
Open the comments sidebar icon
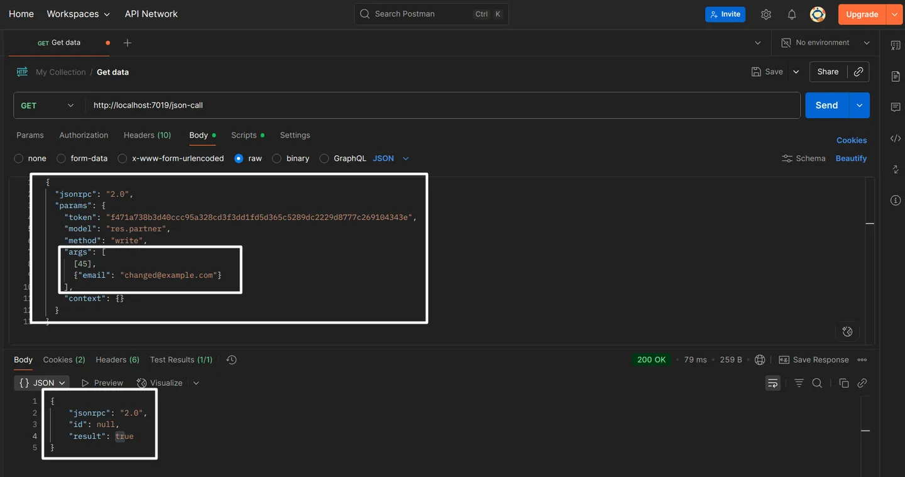[x=896, y=107]
